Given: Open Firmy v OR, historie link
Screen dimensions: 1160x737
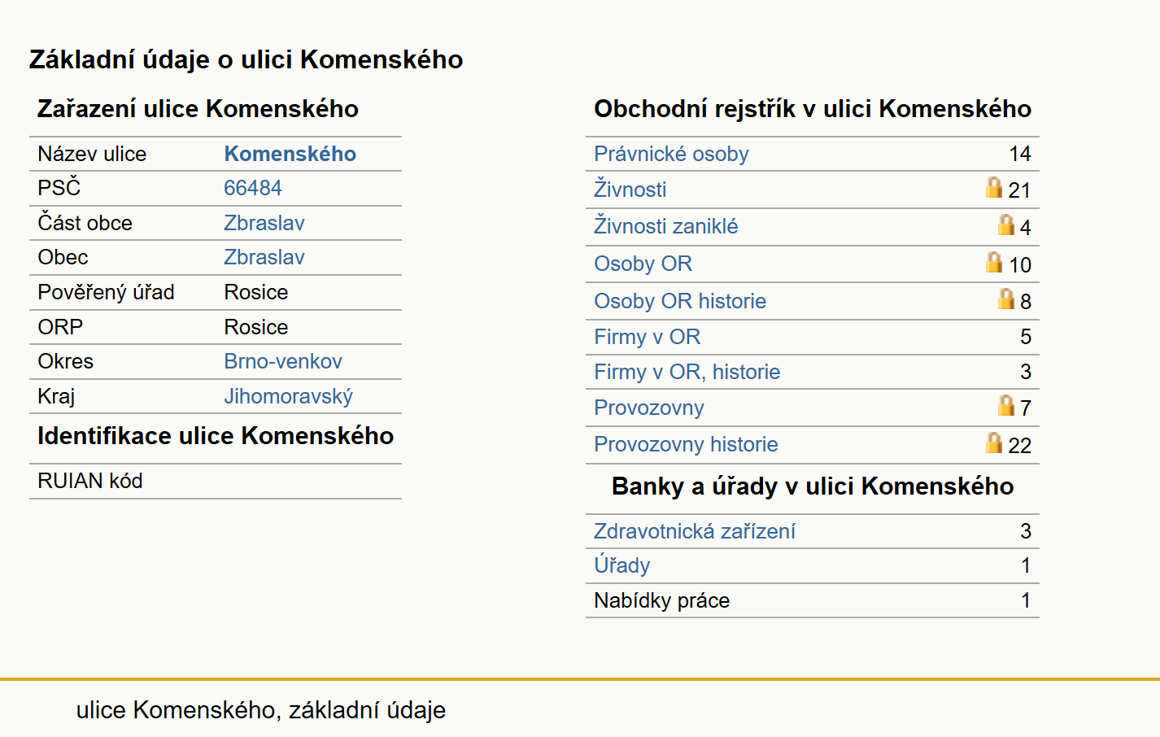Looking at the screenshot, I should pyautogui.click(x=687, y=372).
